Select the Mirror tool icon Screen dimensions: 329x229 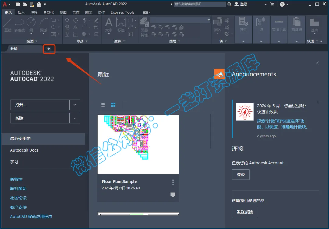[76, 27]
